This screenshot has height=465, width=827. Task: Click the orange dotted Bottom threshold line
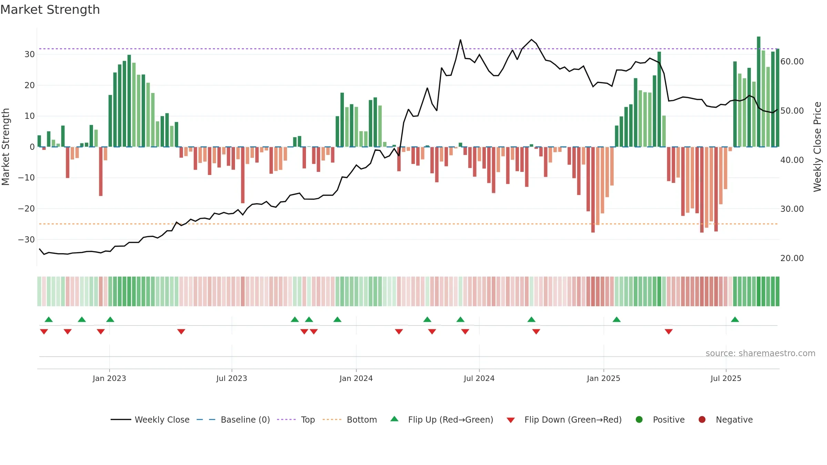click(x=408, y=224)
